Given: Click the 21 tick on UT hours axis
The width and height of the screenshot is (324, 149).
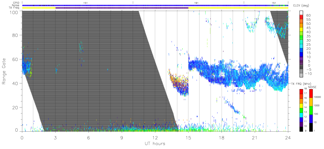Looking at the screenshot, I should pos(255,138).
